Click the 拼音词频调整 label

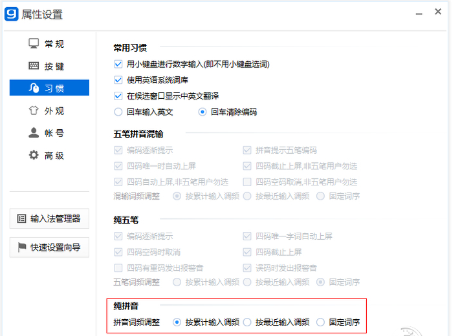click(x=136, y=322)
